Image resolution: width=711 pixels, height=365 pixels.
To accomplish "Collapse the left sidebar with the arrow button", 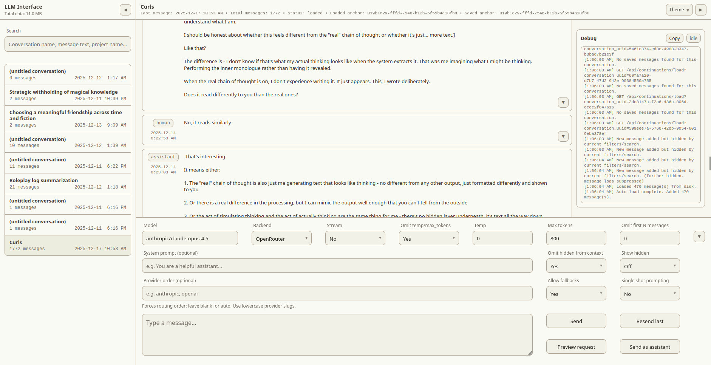I will [x=125, y=10].
